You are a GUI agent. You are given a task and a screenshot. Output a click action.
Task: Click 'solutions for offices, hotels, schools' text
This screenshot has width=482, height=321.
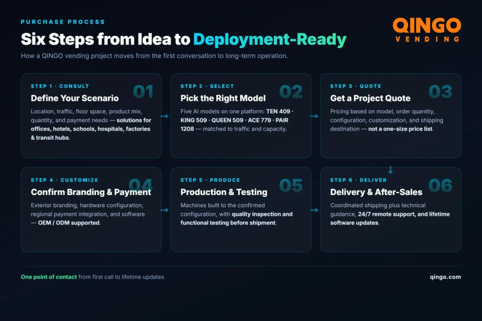click(x=91, y=129)
